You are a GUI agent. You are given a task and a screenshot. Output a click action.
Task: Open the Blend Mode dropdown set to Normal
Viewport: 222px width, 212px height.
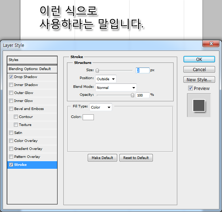point(116,87)
